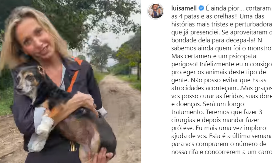Click the caption line "cirurgias e depois mandar fazer"
The height and width of the screenshot is (163, 272).
[x=215, y=120]
